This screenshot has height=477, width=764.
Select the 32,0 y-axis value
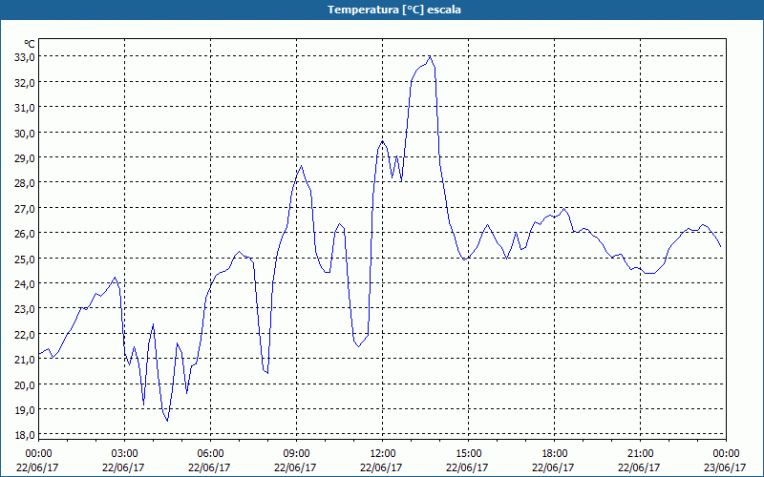tap(26, 82)
